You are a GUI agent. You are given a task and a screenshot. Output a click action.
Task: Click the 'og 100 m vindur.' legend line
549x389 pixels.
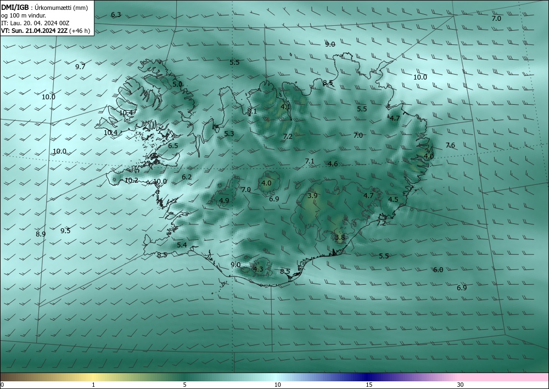24,15
